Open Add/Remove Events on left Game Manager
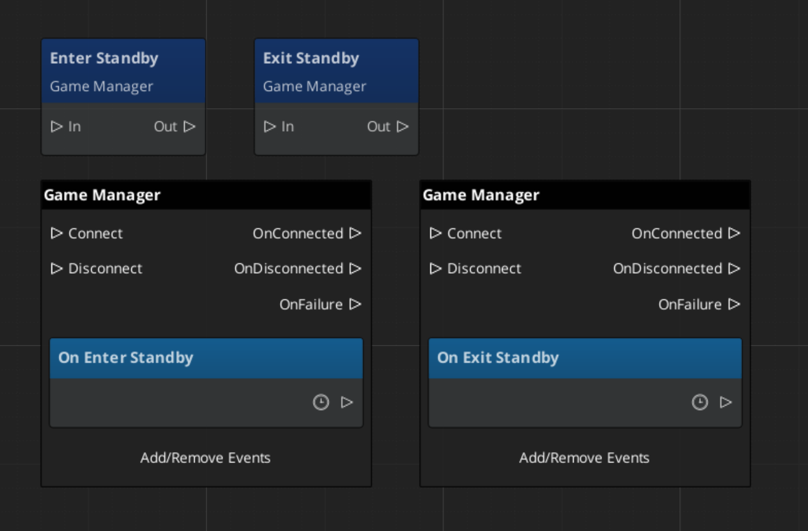This screenshot has height=531, width=808. coord(205,458)
